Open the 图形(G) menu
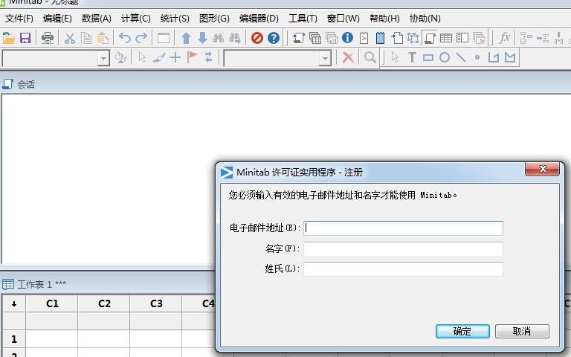This screenshot has height=357, width=571. point(214,19)
